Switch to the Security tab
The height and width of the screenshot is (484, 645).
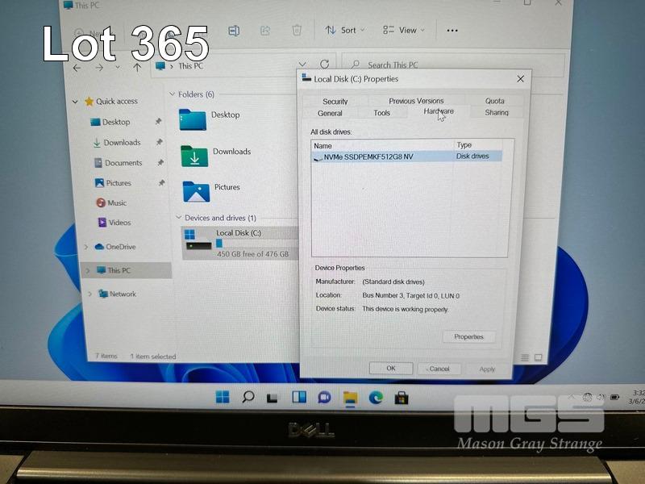[x=335, y=102]
